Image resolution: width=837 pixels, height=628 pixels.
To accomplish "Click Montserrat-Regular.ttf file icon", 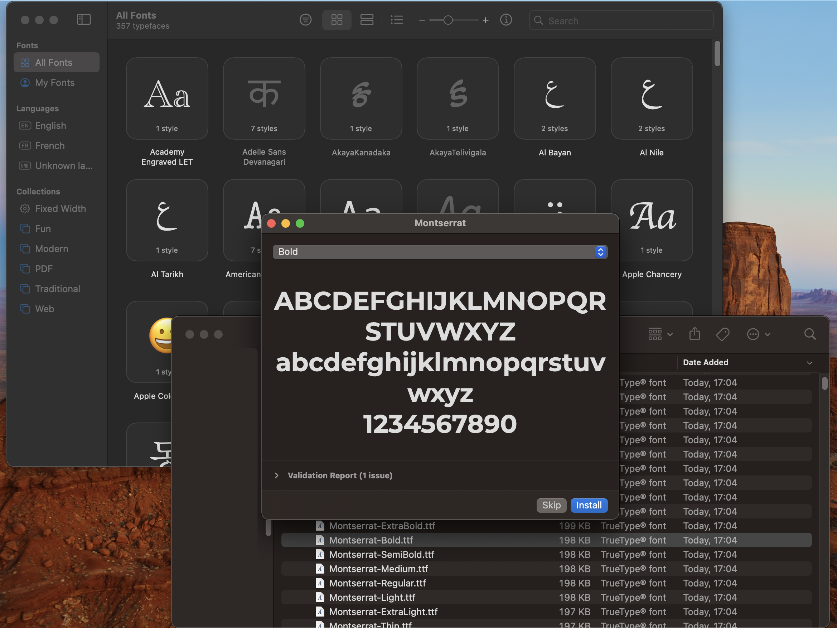I will (320, 583).
